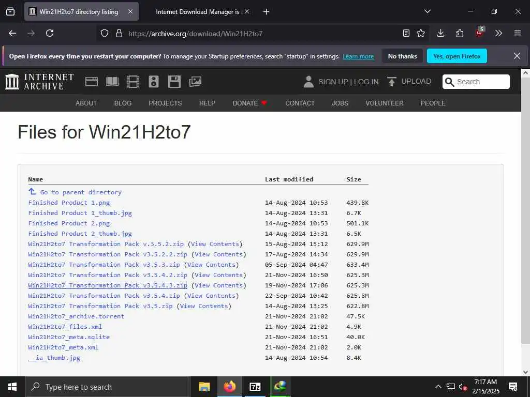Open the DONATE menu item
This screenshot has height=397, width=530.
[249, 103]
